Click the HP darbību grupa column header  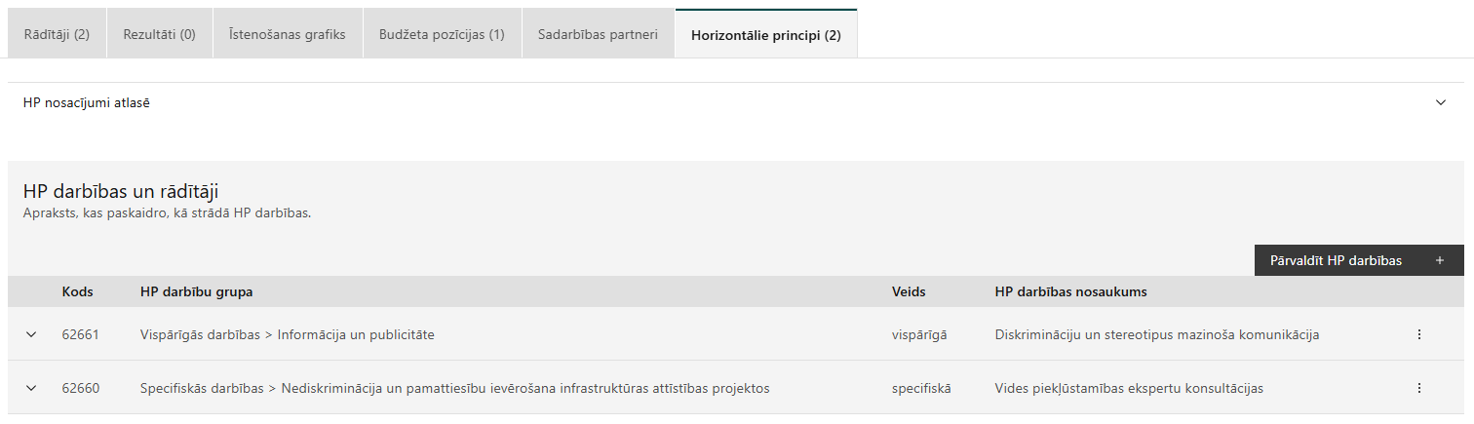[198, 291]
